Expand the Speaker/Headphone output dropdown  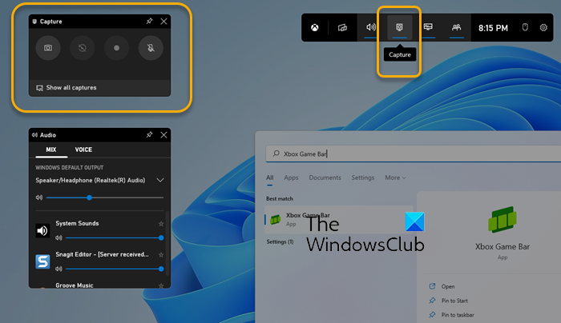pos(160,180)
